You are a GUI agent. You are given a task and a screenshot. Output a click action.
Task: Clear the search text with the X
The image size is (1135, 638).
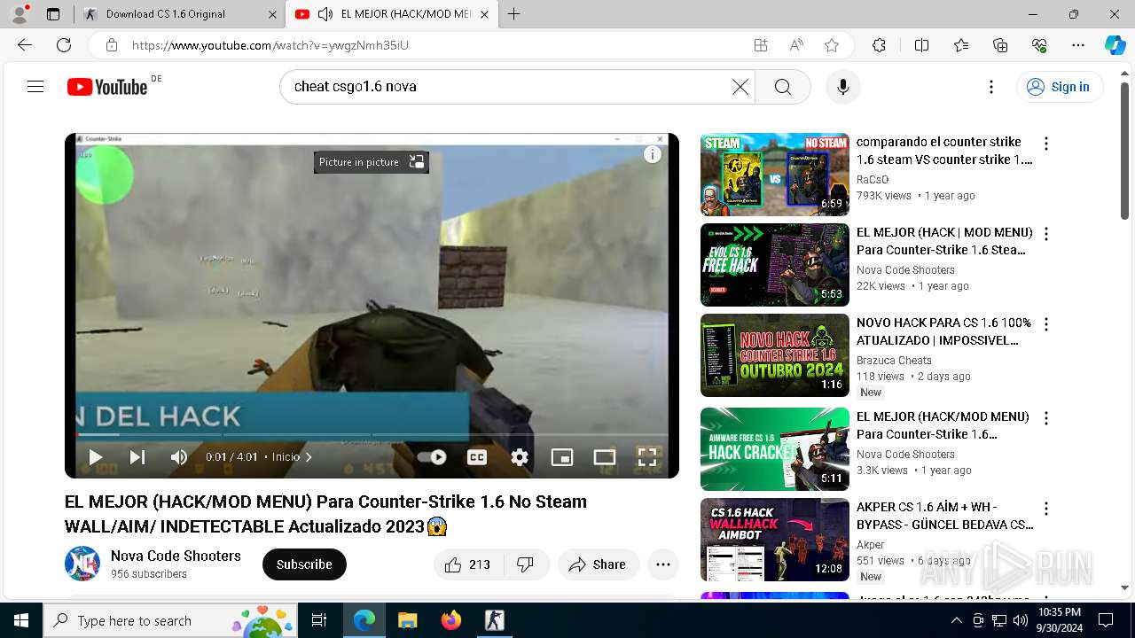pos(740,87)
